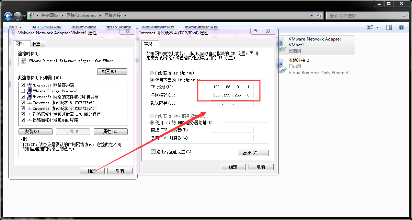Image resolution: width=412 pixels, height=220 pixels.
Task: Expand the chevron after 控制面板 breadcrumb
Action: pyautogui.click(x=62, y=15)
